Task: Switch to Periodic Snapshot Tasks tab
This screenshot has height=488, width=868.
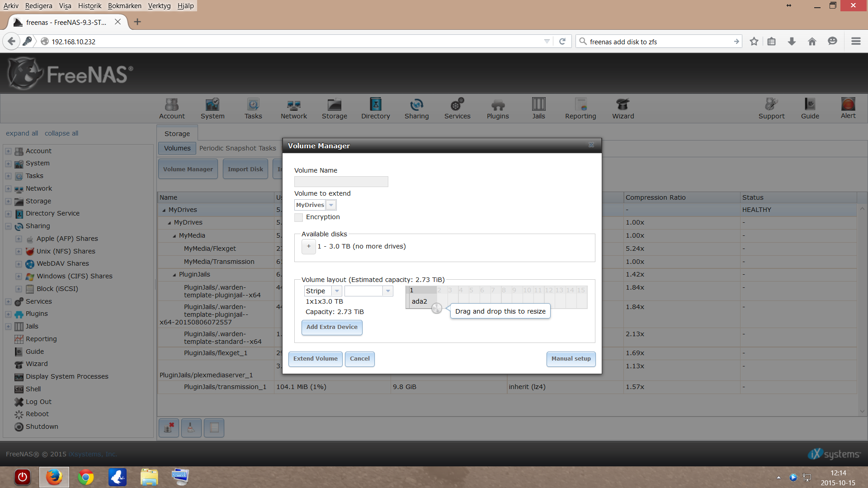Action: [237, 148]
